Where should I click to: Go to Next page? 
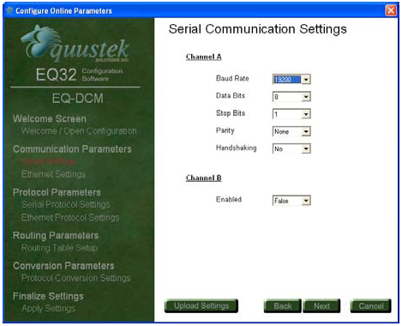point(321,306)
